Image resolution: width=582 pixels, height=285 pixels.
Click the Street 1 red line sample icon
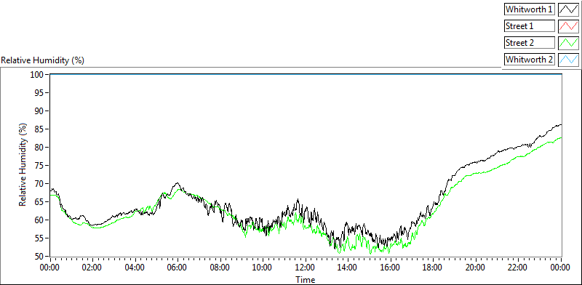568,26
